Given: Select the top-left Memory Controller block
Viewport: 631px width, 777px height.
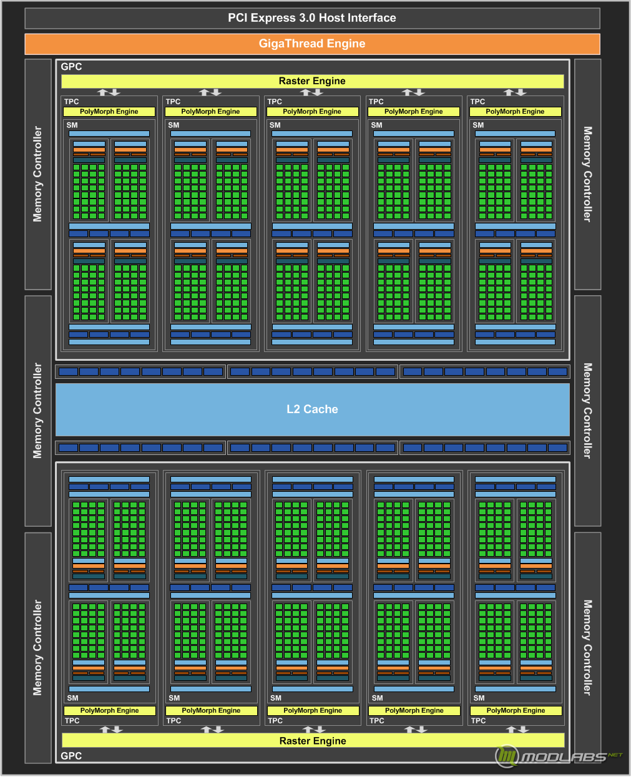Looking at the screenshot, I should (x=38, y=174).
